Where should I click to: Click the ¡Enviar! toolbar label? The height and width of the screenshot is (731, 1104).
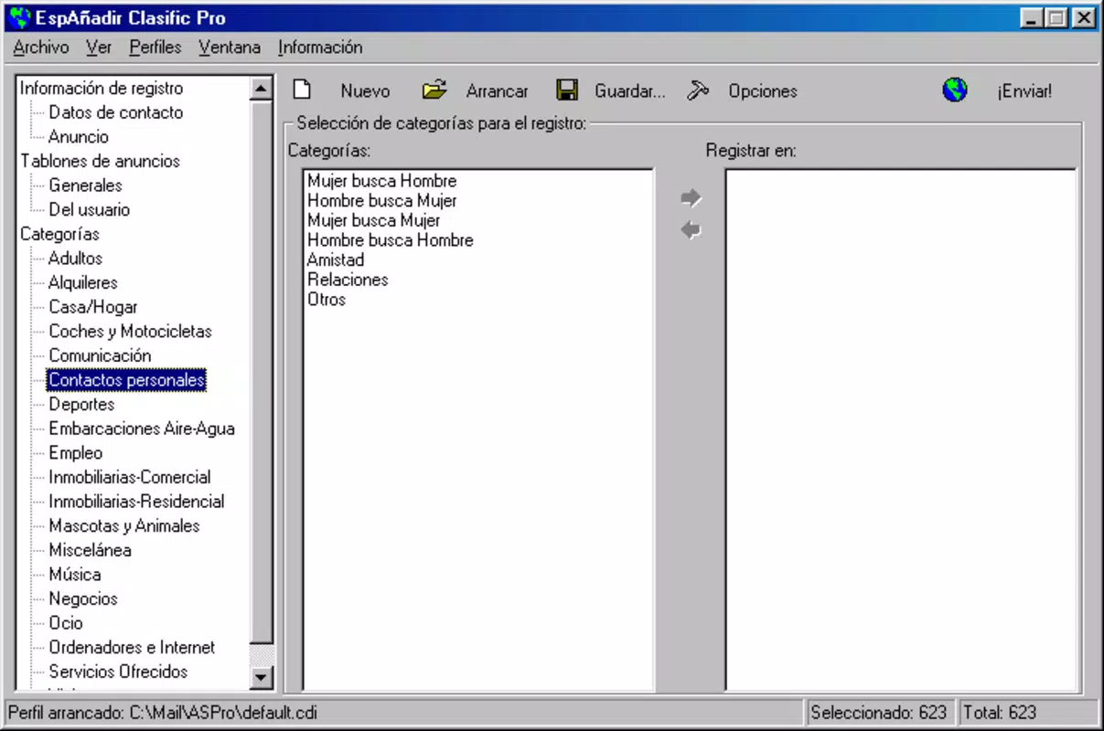click(x=1024, y=91)
